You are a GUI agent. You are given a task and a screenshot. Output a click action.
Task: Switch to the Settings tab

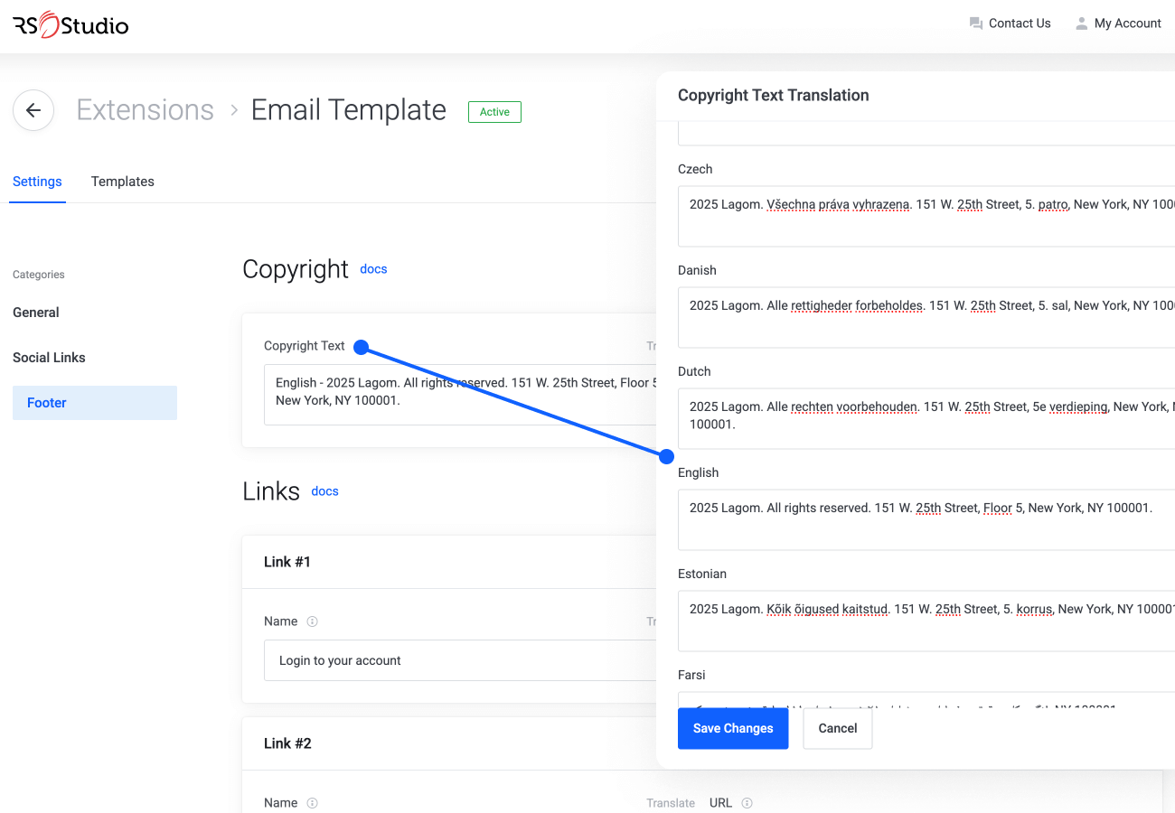pyautogui.click(x=37, y=182)
